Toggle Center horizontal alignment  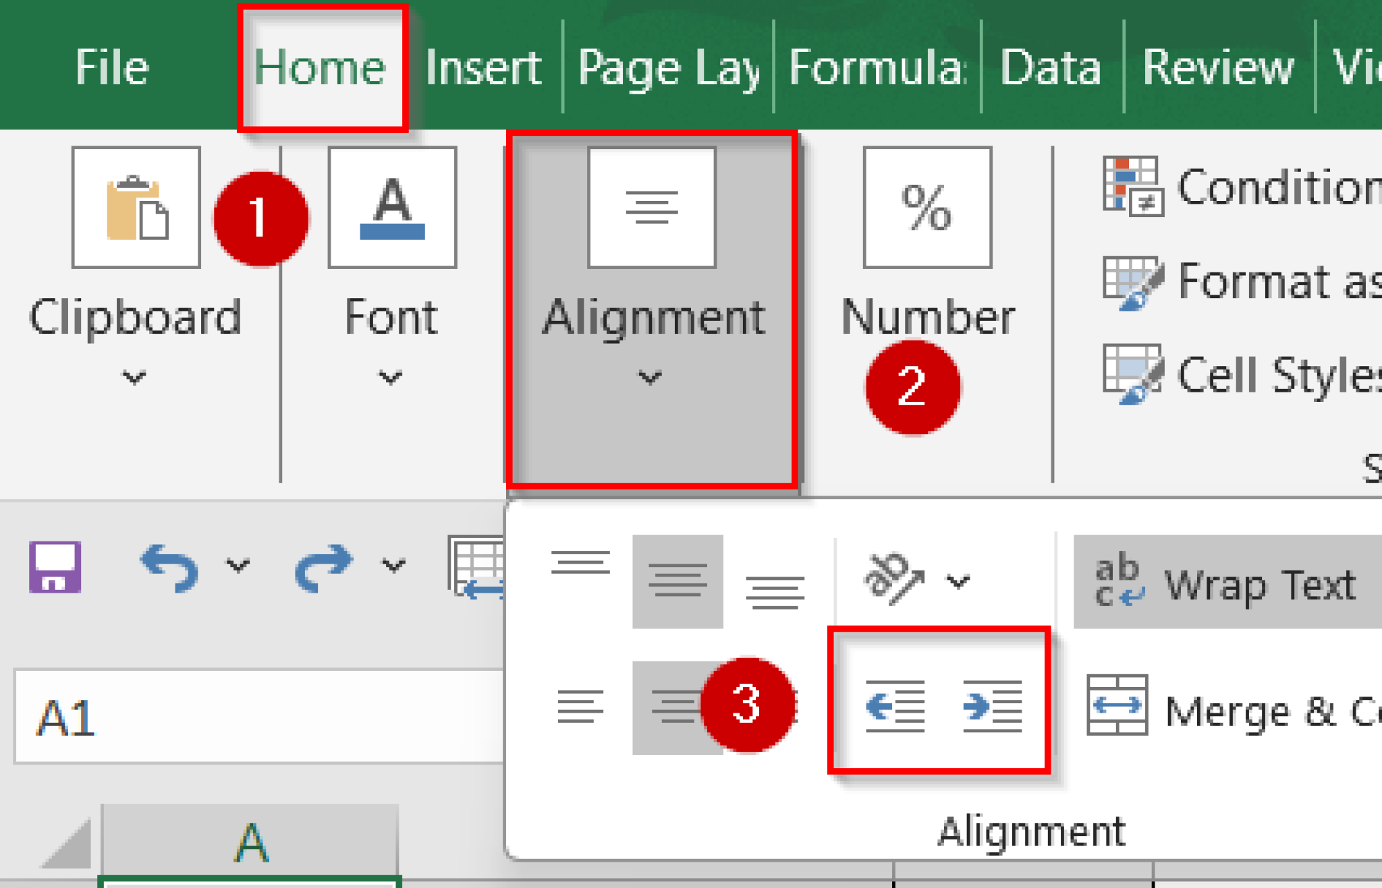[678, 709]
